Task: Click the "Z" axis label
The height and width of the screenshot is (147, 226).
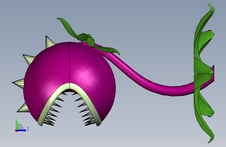Action: point(28,129)
